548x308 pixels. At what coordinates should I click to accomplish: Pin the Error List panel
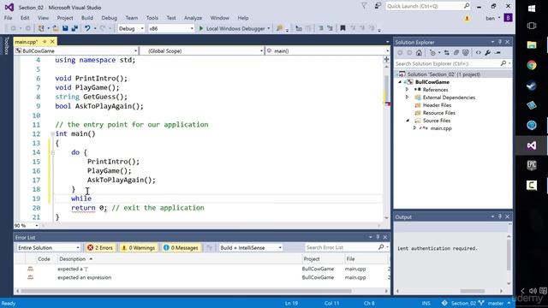(378, 237)
